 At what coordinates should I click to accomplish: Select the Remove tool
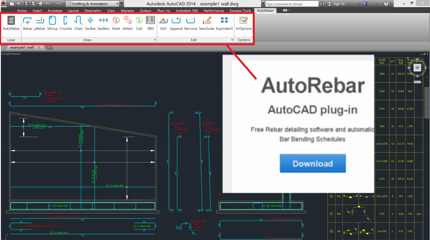(191, 23)
